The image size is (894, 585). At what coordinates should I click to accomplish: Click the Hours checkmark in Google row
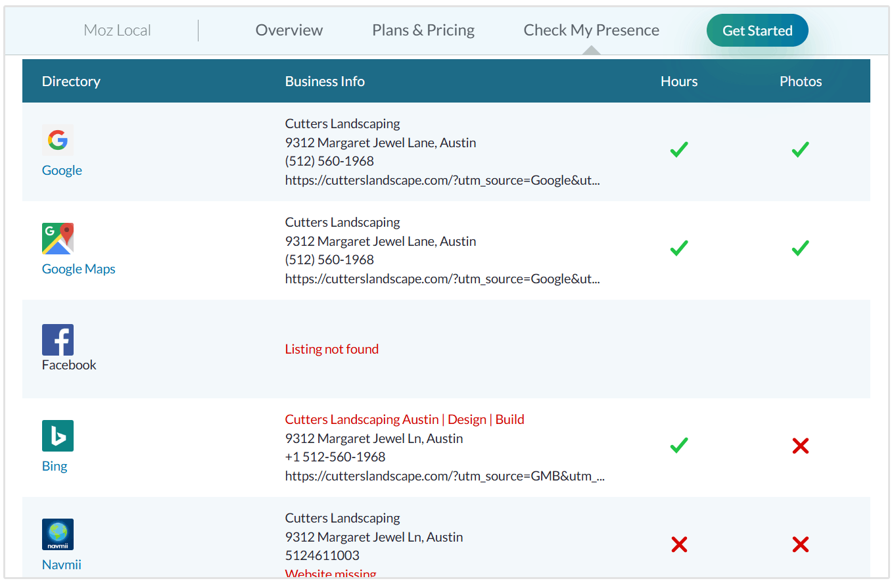[679, 150]
